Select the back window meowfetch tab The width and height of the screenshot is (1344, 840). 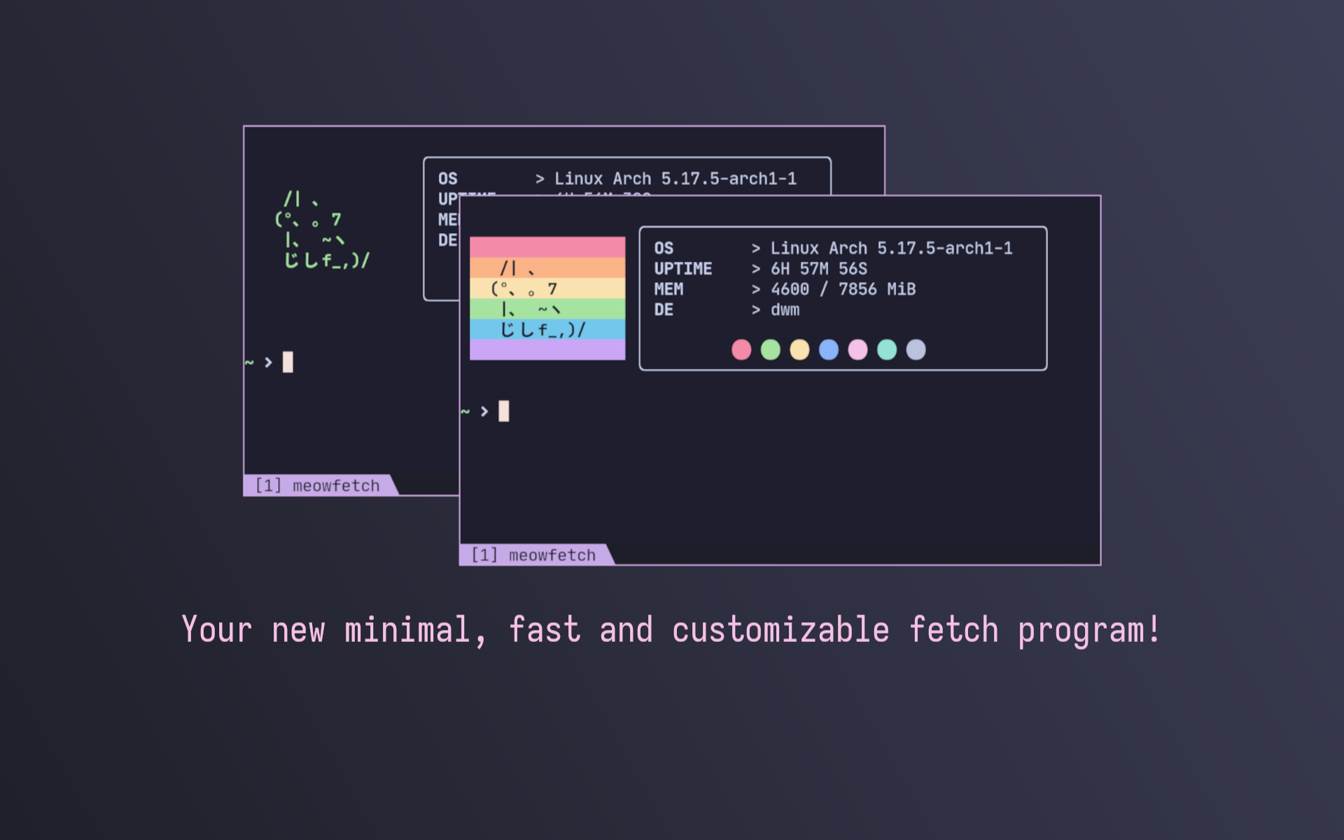pyautogui.click(x=318, y=486)
